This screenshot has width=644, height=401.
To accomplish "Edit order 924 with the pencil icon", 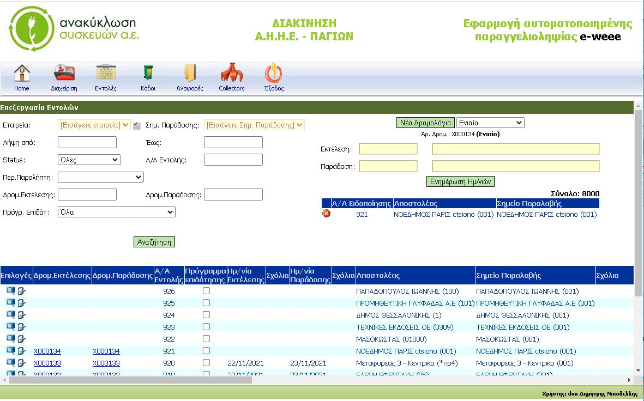I will pyautogui.click(x=21, y=315).
